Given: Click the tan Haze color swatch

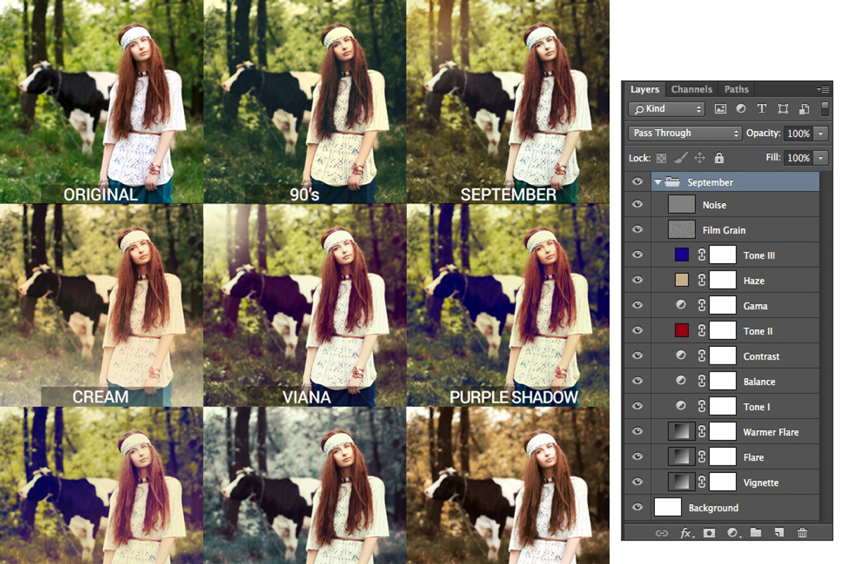Looking at the screenshot, I should pyautogui.click(x=681, y=281).
